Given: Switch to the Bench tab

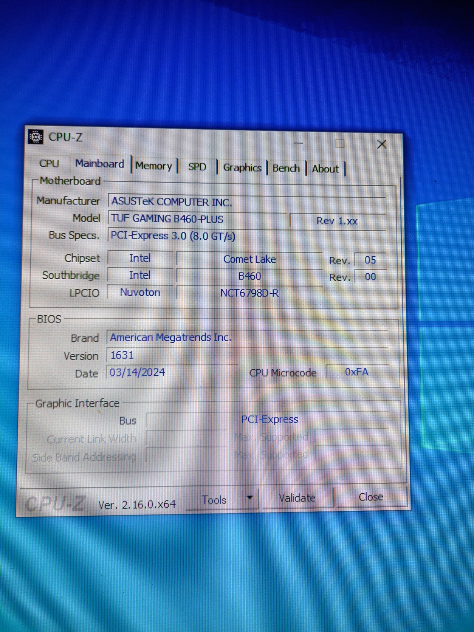Looking at the screenshot, I should tap(286, 168).
